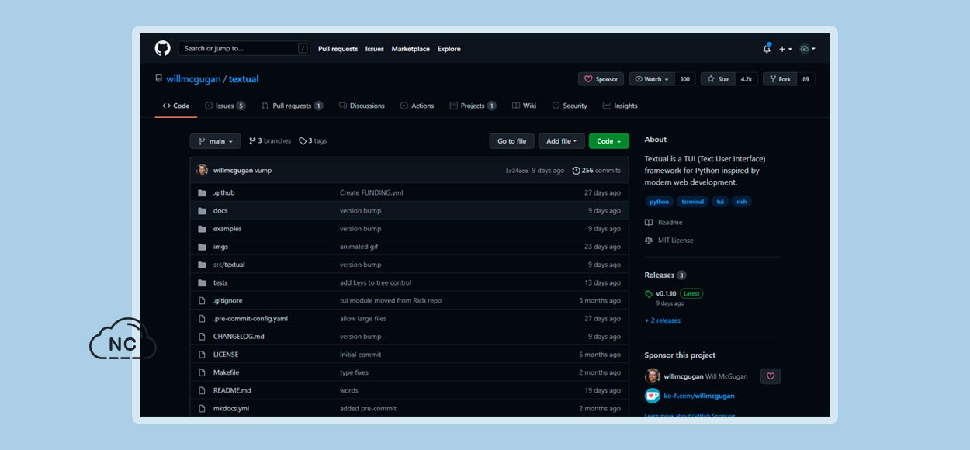Open the MIT License link
The image size is (970, 450).
(x=669, y=241)
